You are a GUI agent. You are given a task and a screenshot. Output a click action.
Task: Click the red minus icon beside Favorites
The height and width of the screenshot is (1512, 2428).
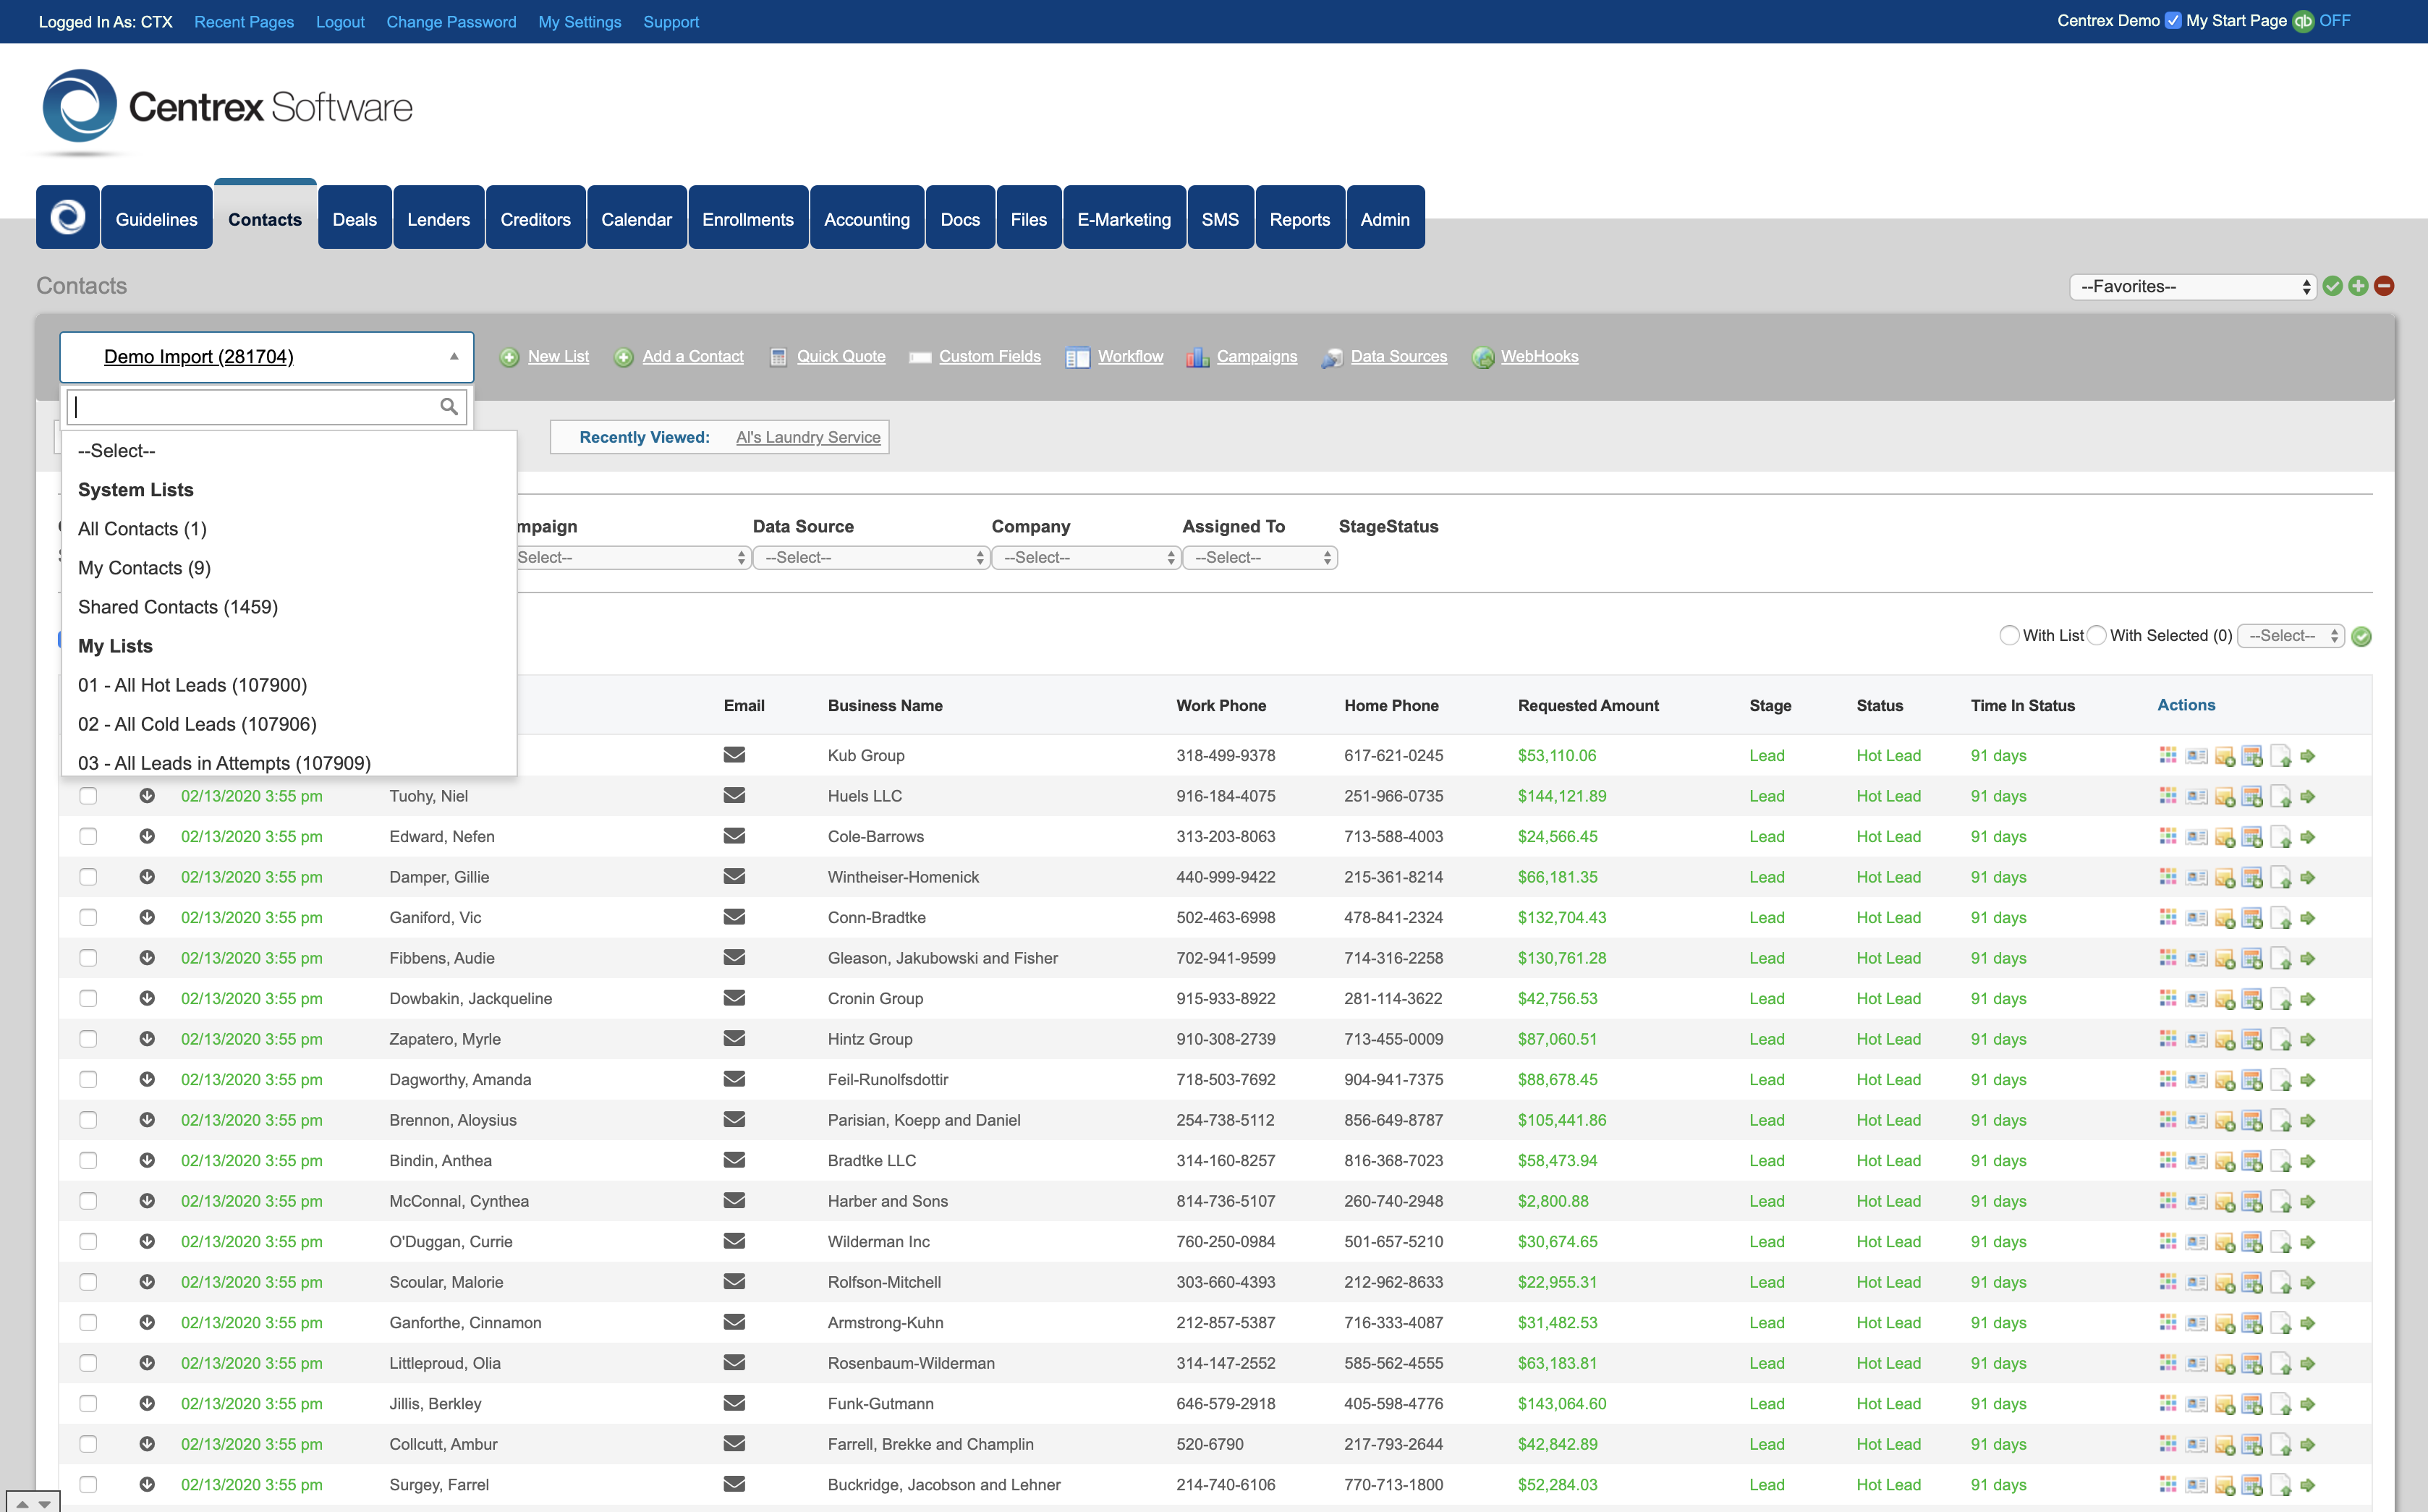point(2384,286)
